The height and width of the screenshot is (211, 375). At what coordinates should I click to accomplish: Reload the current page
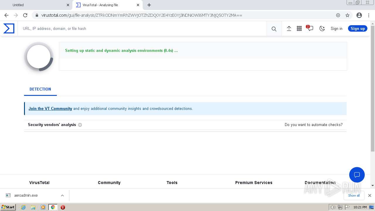[x=25, y=15]
